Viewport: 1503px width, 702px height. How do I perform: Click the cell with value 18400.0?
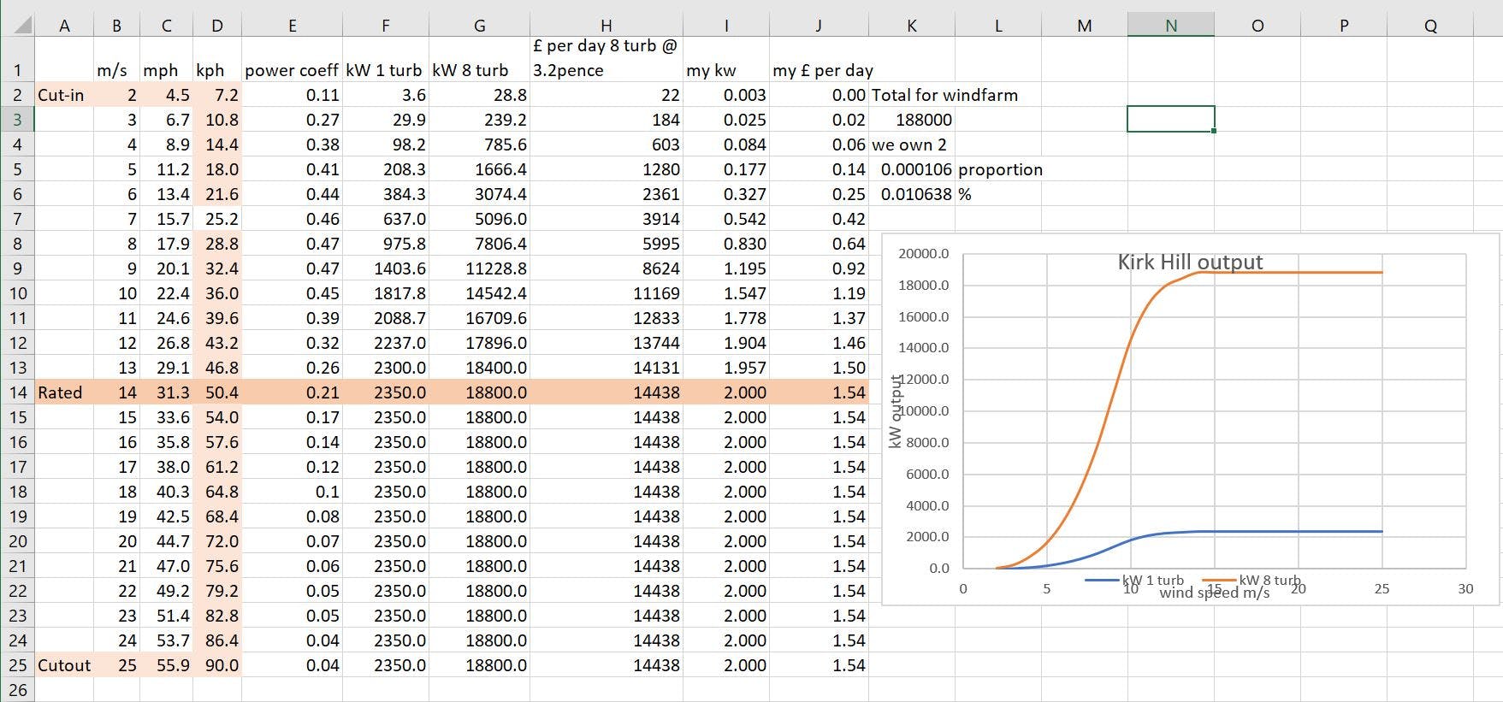480,368
